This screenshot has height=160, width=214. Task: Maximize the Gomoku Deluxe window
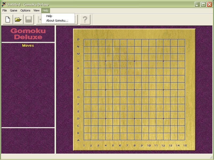point(203,5)
